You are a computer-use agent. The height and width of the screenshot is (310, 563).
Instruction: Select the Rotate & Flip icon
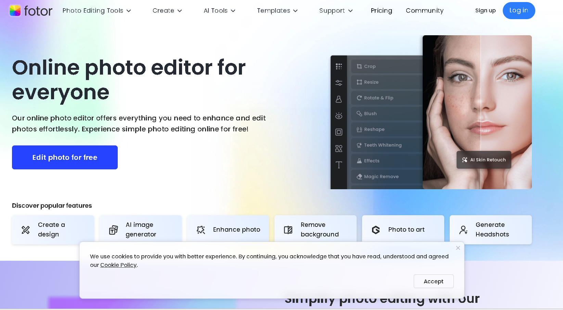tap(359, 98)
